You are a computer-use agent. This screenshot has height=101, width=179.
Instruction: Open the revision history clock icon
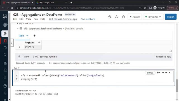(110, 17)
